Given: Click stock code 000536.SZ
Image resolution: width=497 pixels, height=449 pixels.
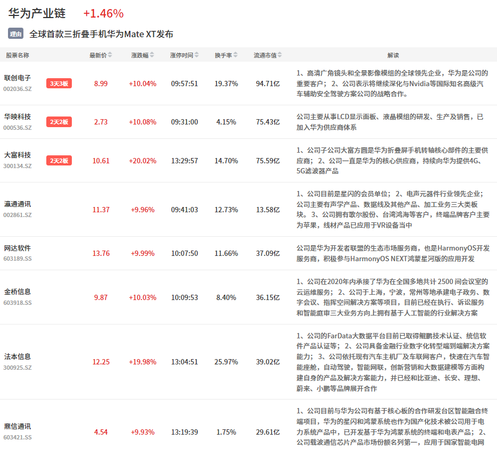Looking at the screenshot, I should (18, 128).
